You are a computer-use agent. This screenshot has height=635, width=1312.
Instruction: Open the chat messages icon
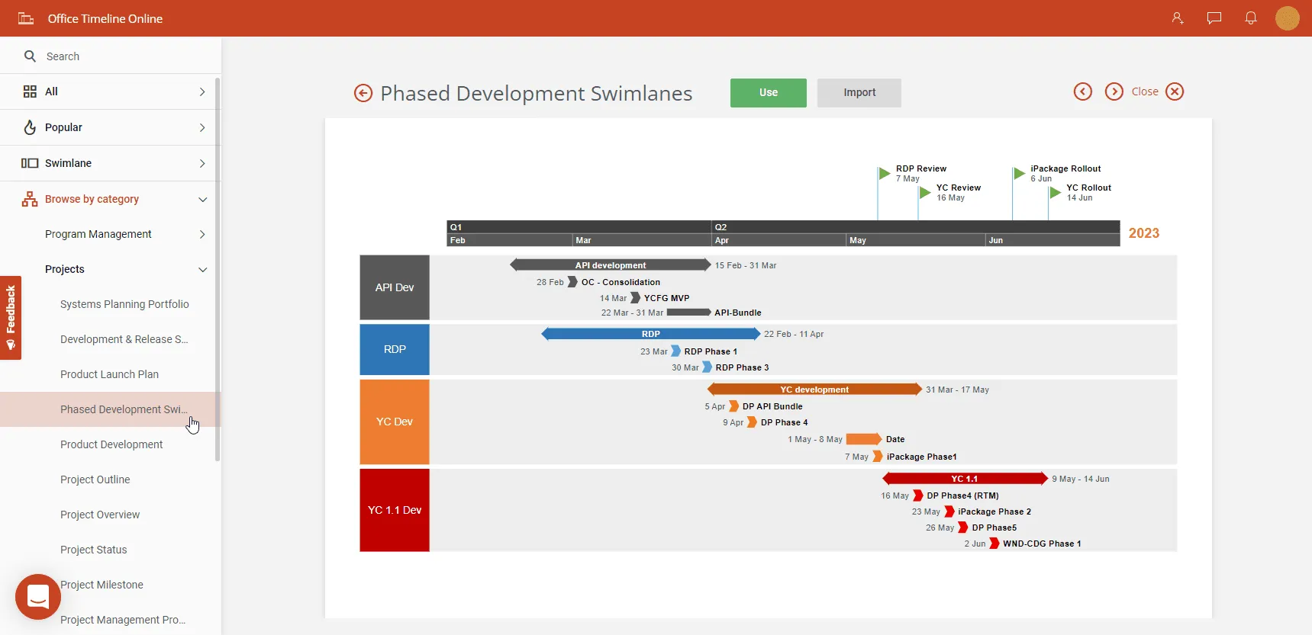click(x=1214, y=18)
